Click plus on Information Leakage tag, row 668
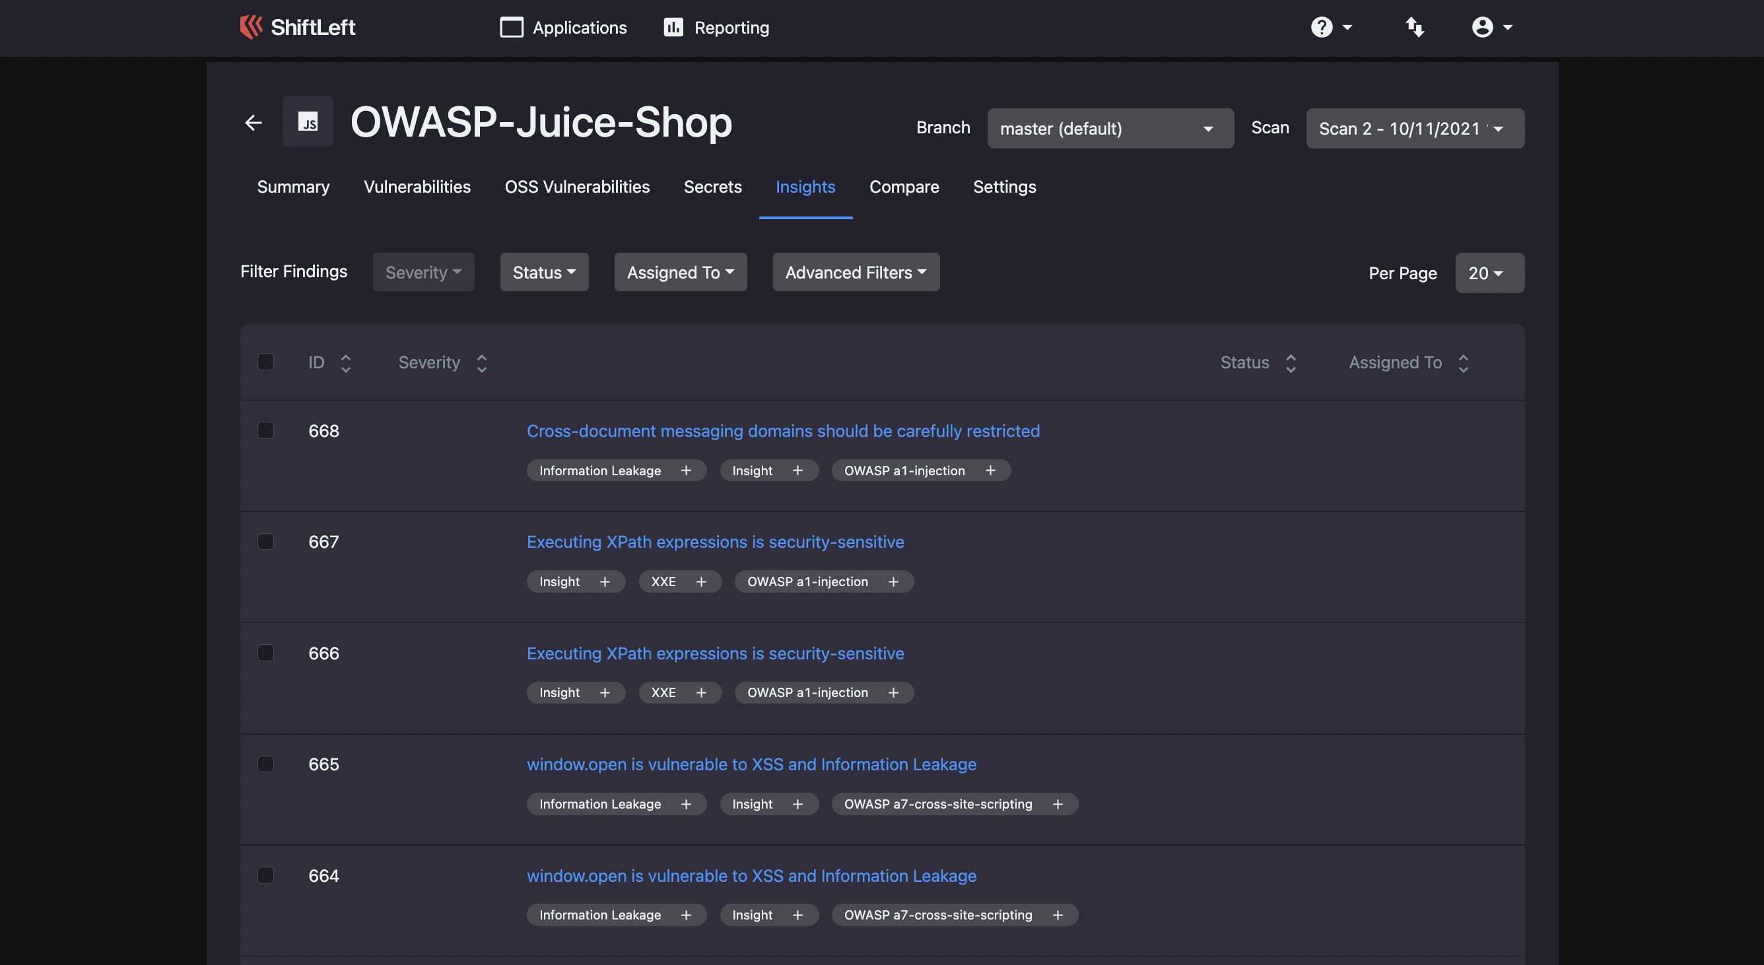The image size is (1764, 965). (686, 471)
